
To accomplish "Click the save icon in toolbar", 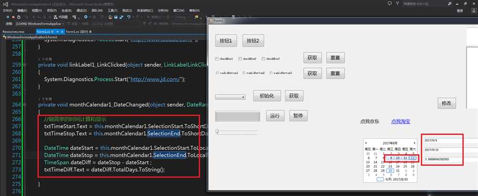I will [116, 17].
